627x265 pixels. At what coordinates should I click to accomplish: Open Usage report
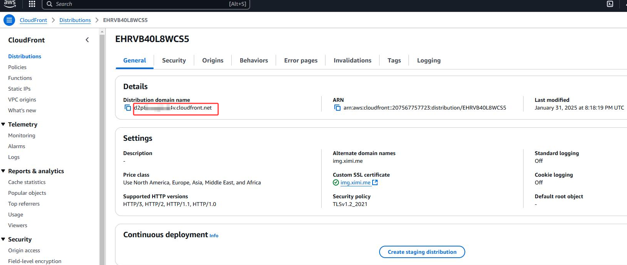pyautogui.click(x=15, y=214)
